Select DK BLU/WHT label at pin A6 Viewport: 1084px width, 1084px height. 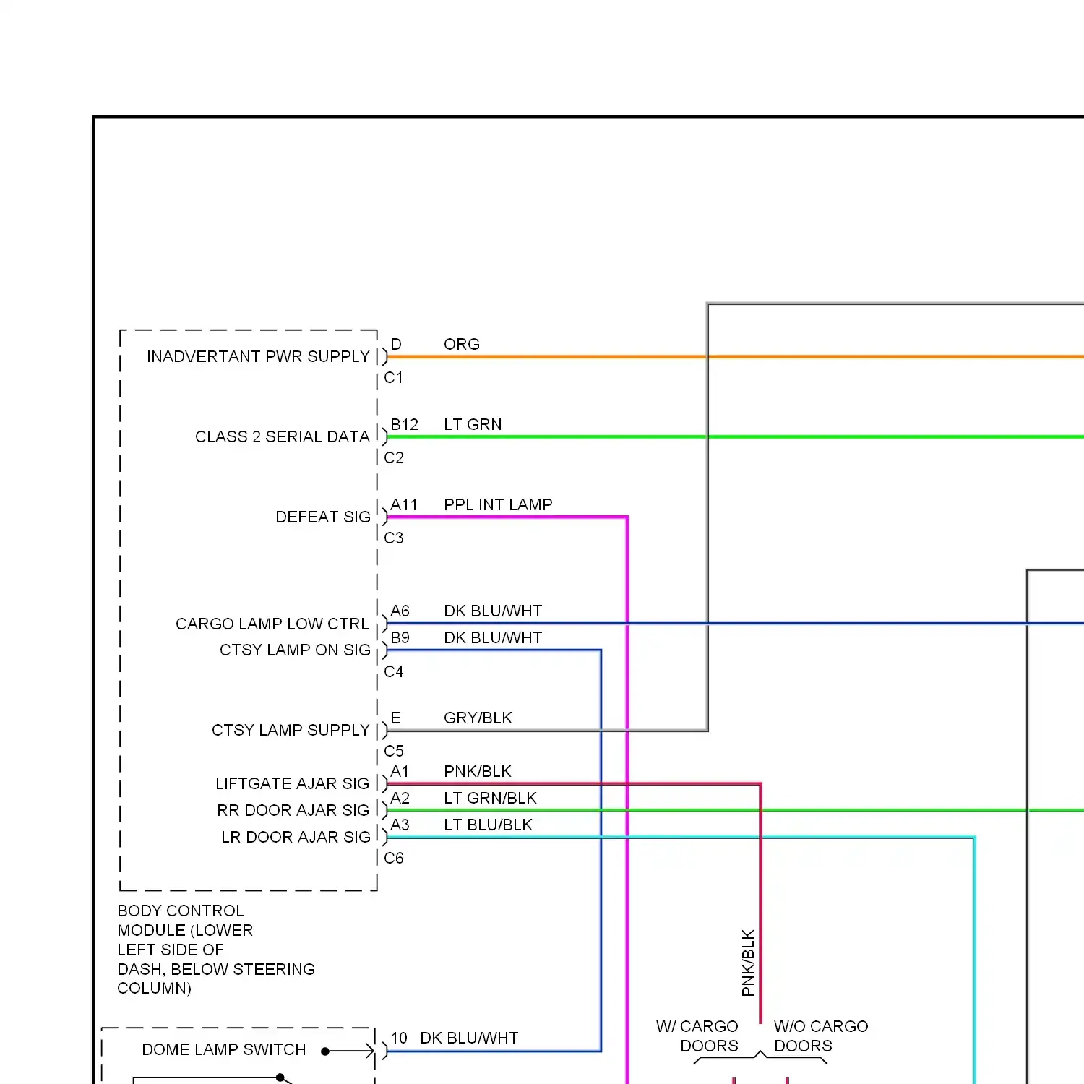point(493,611)
